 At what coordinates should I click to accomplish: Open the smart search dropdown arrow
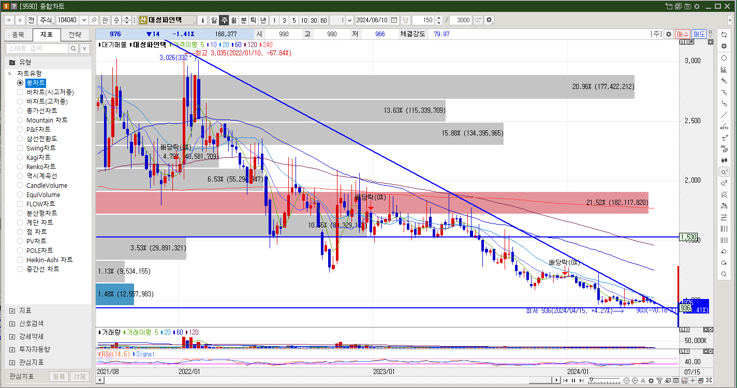85,48
